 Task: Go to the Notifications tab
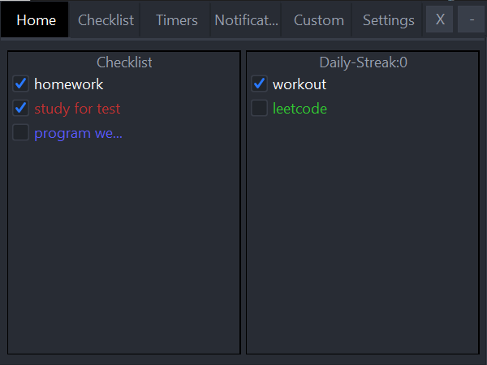246,20
